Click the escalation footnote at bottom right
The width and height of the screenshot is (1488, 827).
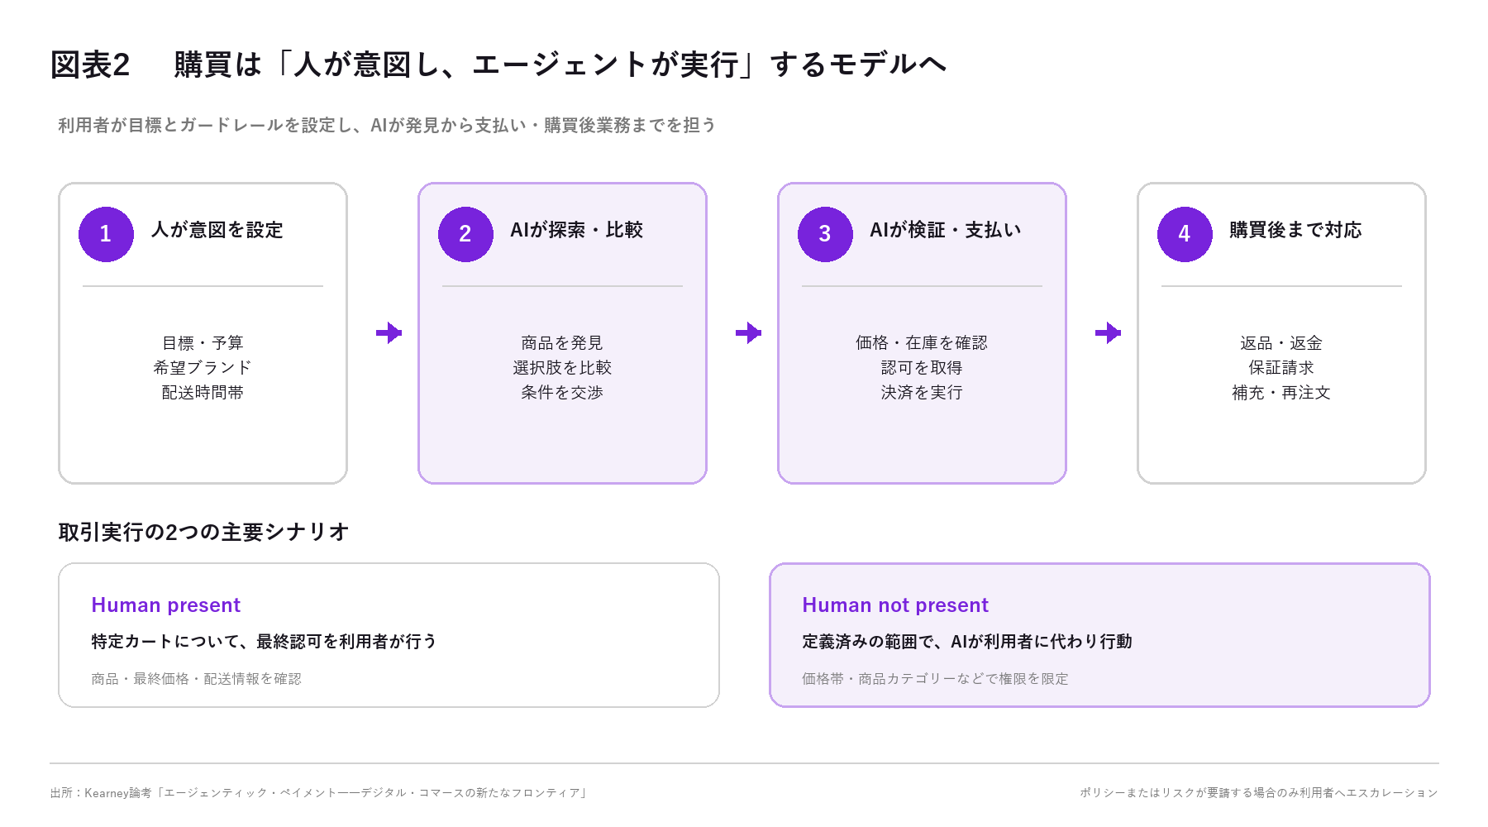click(1259, 793)
